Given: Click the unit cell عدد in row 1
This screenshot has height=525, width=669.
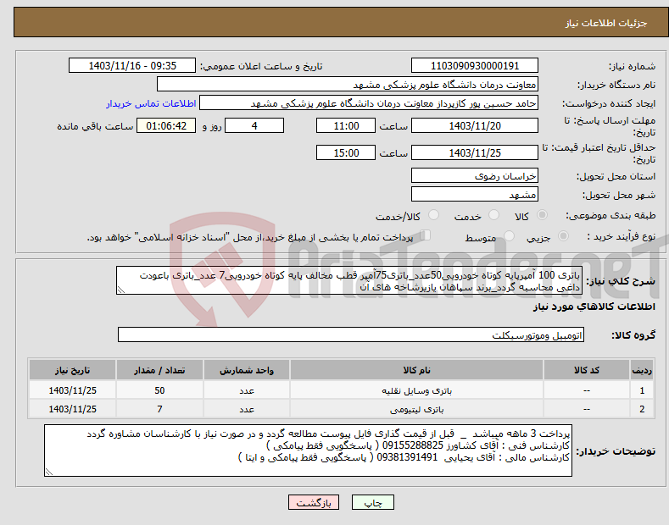Looking at the screenshot, I should tap(247, 390).
